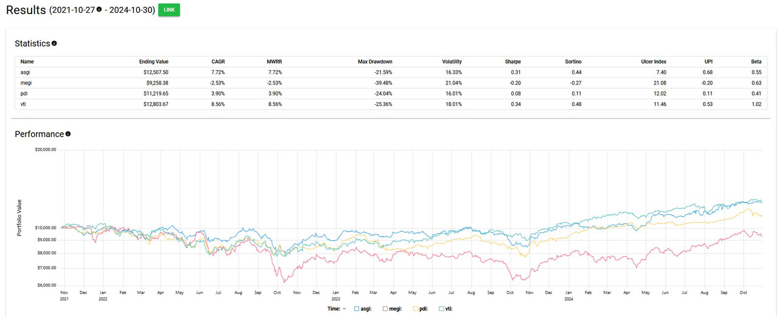Viewport: 779px width, 317px height.
Task: Click megi CAGR cell in Statistics table
Action: click(218, 83)
